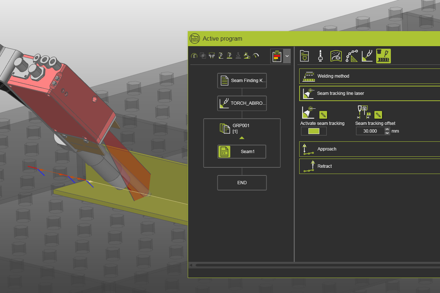Viewport: 440px width, 293px height.
Task: Open the seam welding panel icon (highlighted green)
Action: (383, 56)
